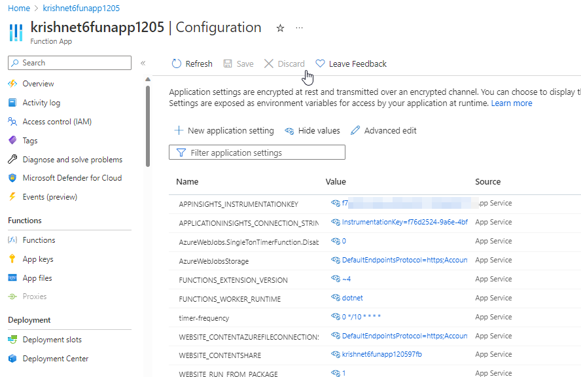Click the 0 */10 * * * * value
This screenshot has height=377, width=581.
(361, 317)
